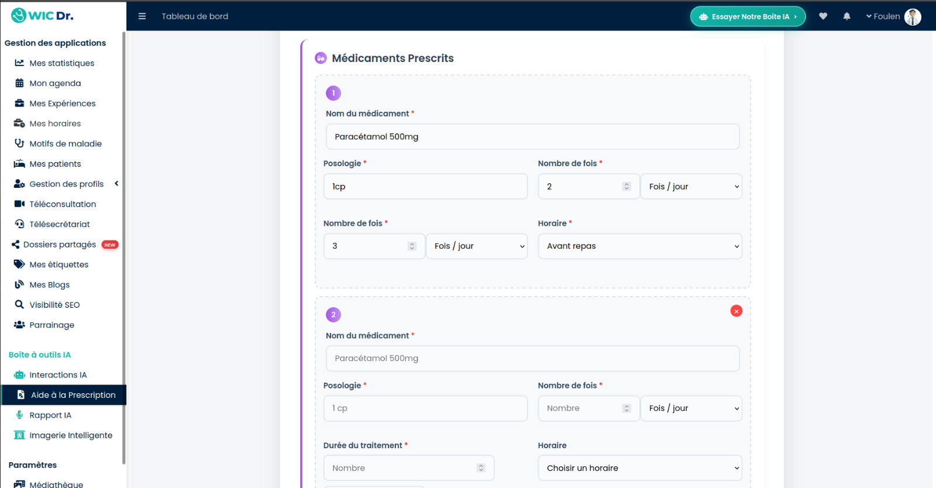
Task: Open Mes Expériences briefcase icon
Action: [x=19, y=103]
